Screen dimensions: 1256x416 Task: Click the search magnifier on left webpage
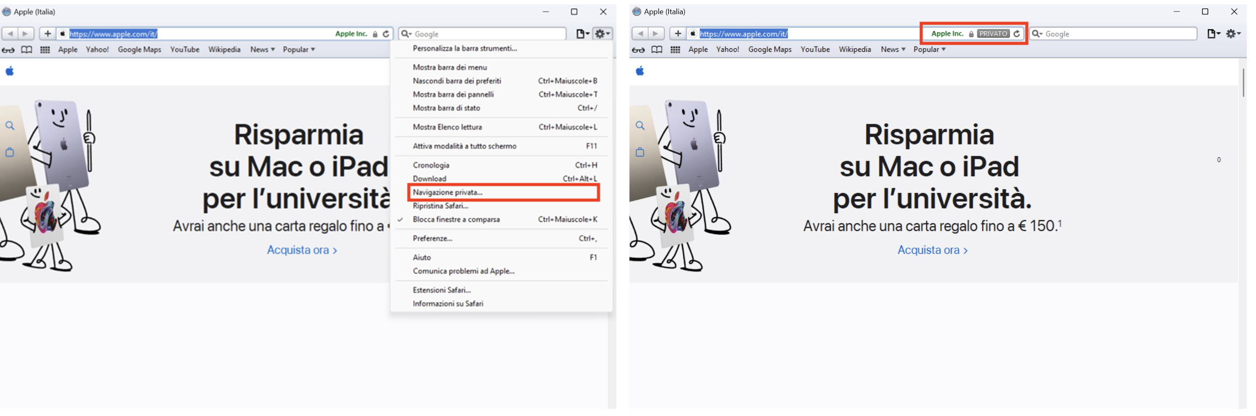coord(10,126)
